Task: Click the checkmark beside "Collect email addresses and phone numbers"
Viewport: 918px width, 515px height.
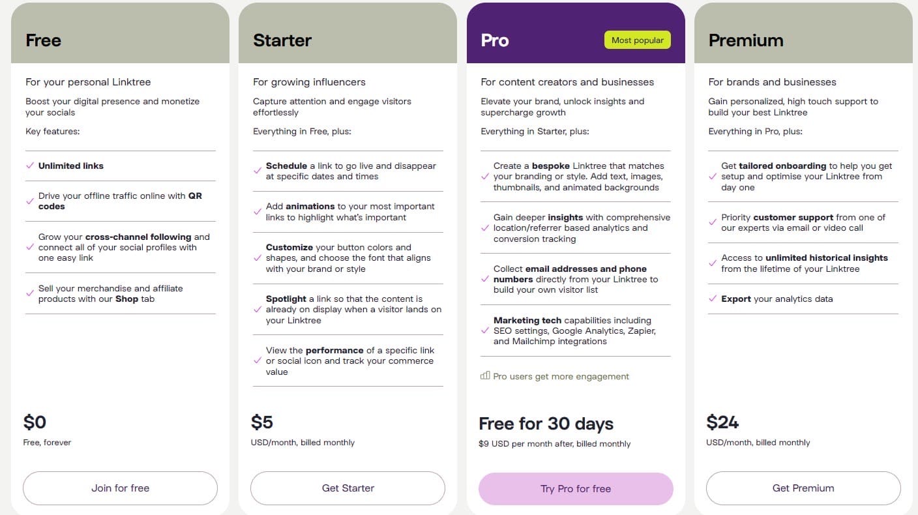Action: (484, 279)
